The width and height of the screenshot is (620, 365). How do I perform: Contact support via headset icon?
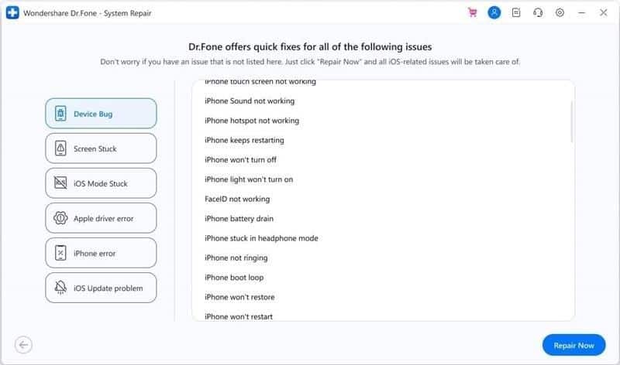point(538,13)
